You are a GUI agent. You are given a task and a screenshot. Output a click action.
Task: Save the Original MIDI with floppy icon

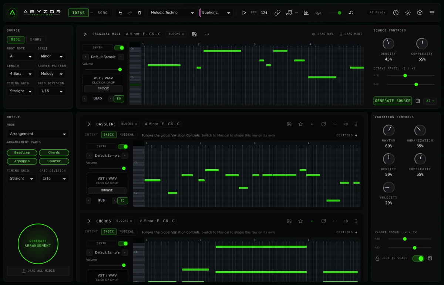[195, 34]
